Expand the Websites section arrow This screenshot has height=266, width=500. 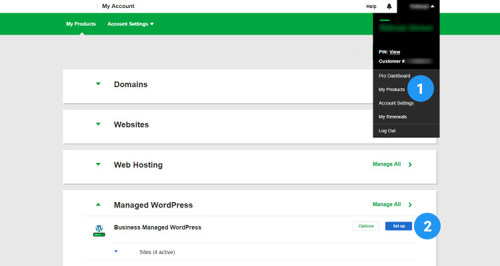point(98,124)
